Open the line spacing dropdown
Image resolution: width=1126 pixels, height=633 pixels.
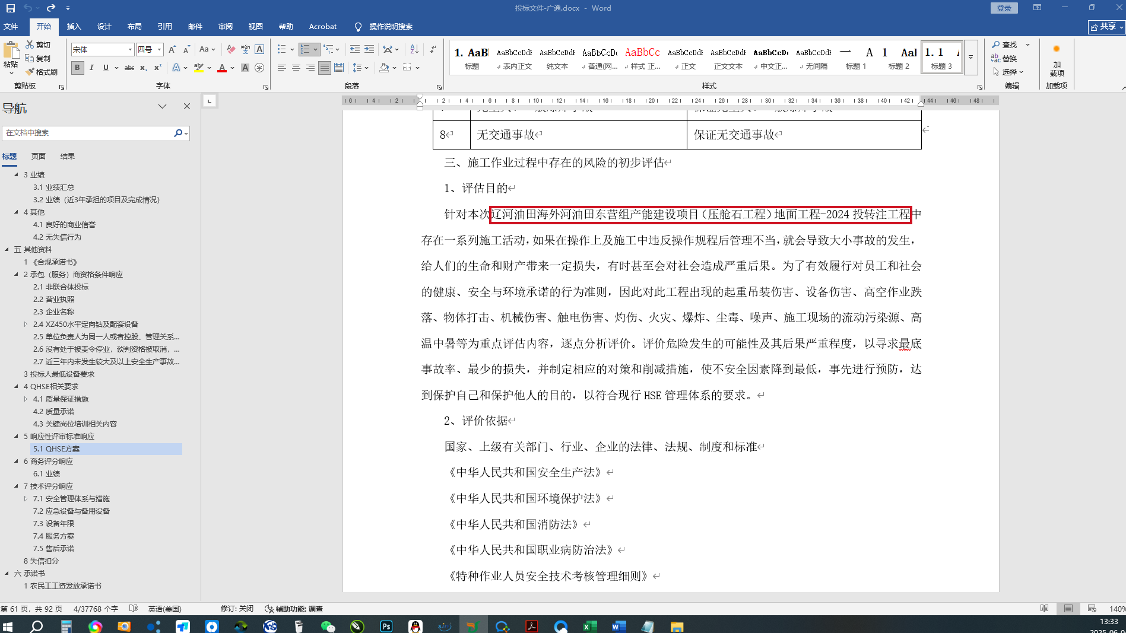360,68
